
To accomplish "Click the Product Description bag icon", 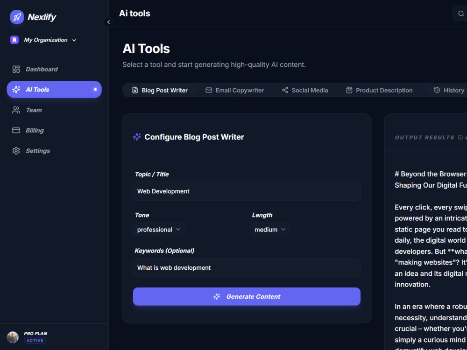I will tap(349, 90).
